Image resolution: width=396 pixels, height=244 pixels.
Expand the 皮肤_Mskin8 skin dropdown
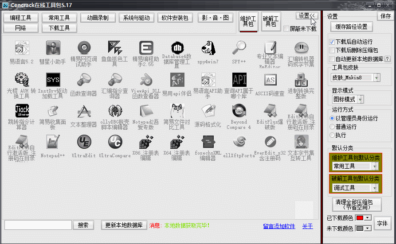click(376, 77)
